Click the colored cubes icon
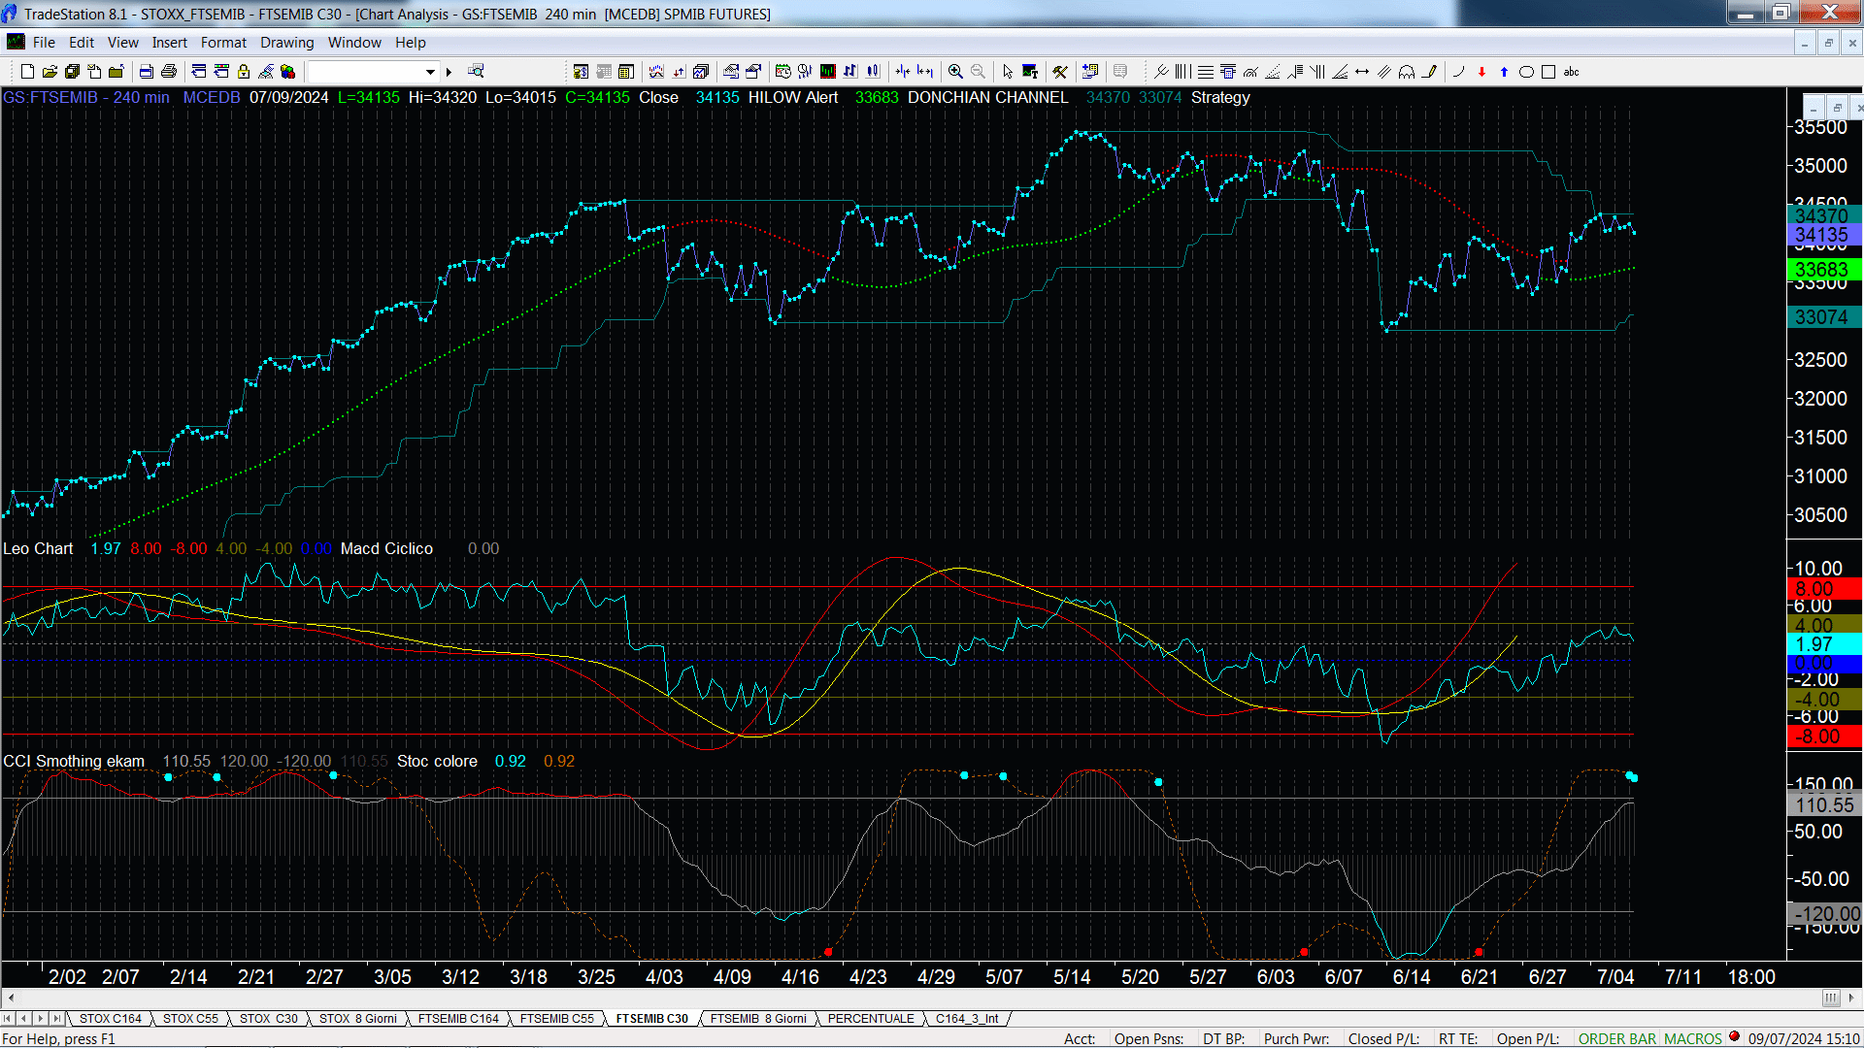 (x=288, y=72)
